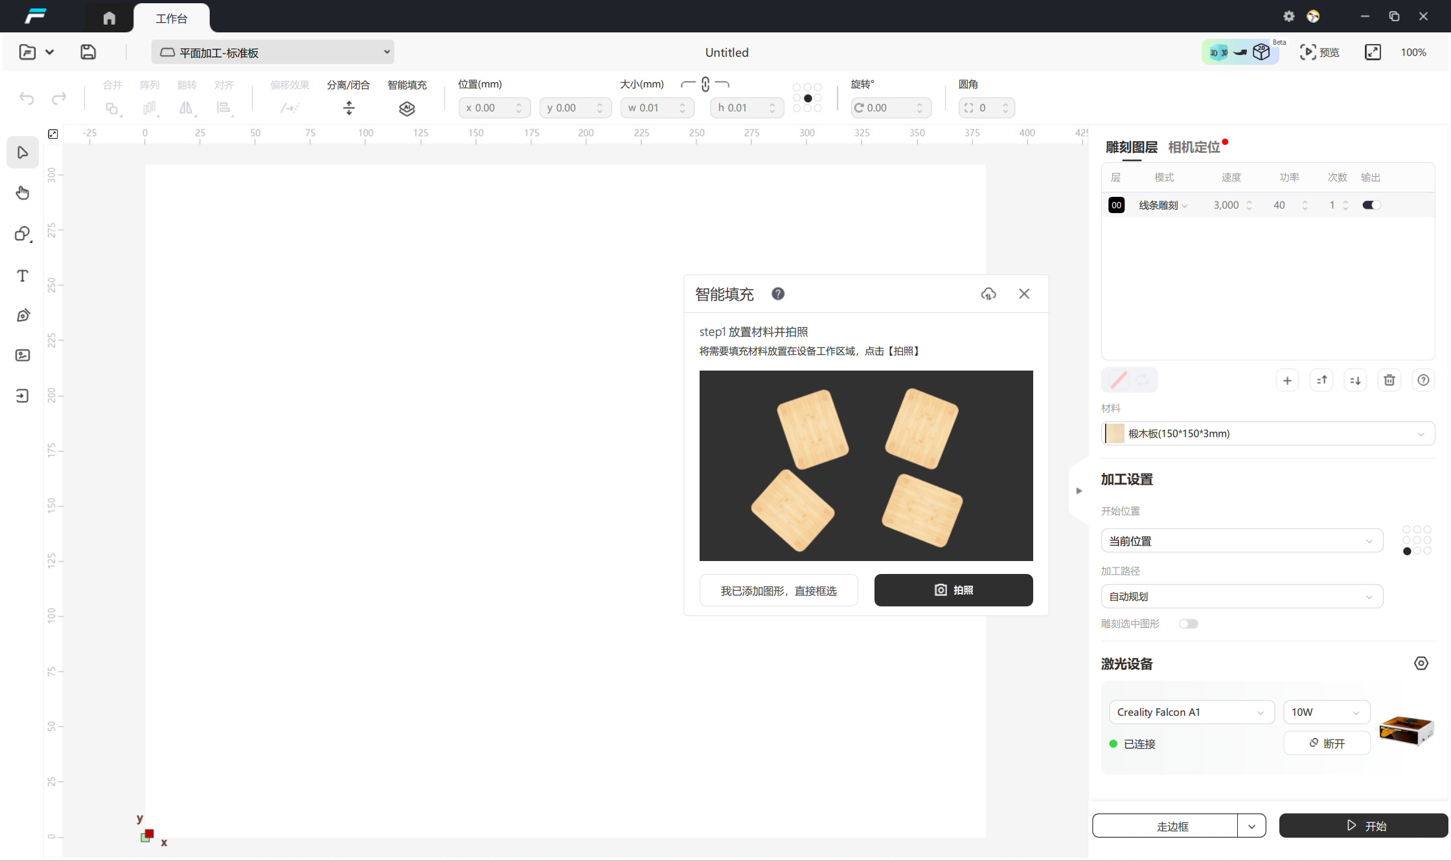The image size is (1451, 861).
Task: Open the image insert tool
Action: click(23, 355)
